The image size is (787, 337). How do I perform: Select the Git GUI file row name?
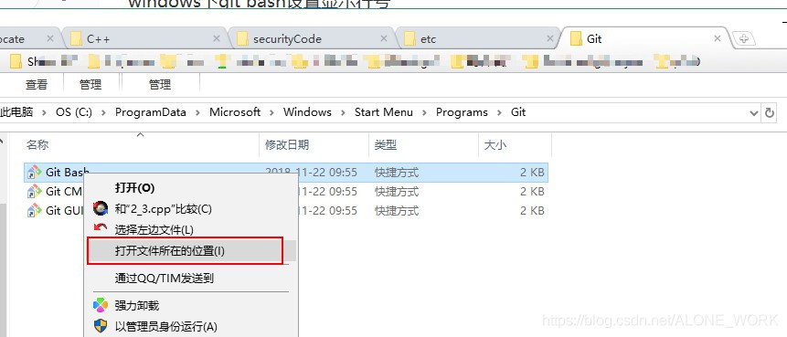64,211
